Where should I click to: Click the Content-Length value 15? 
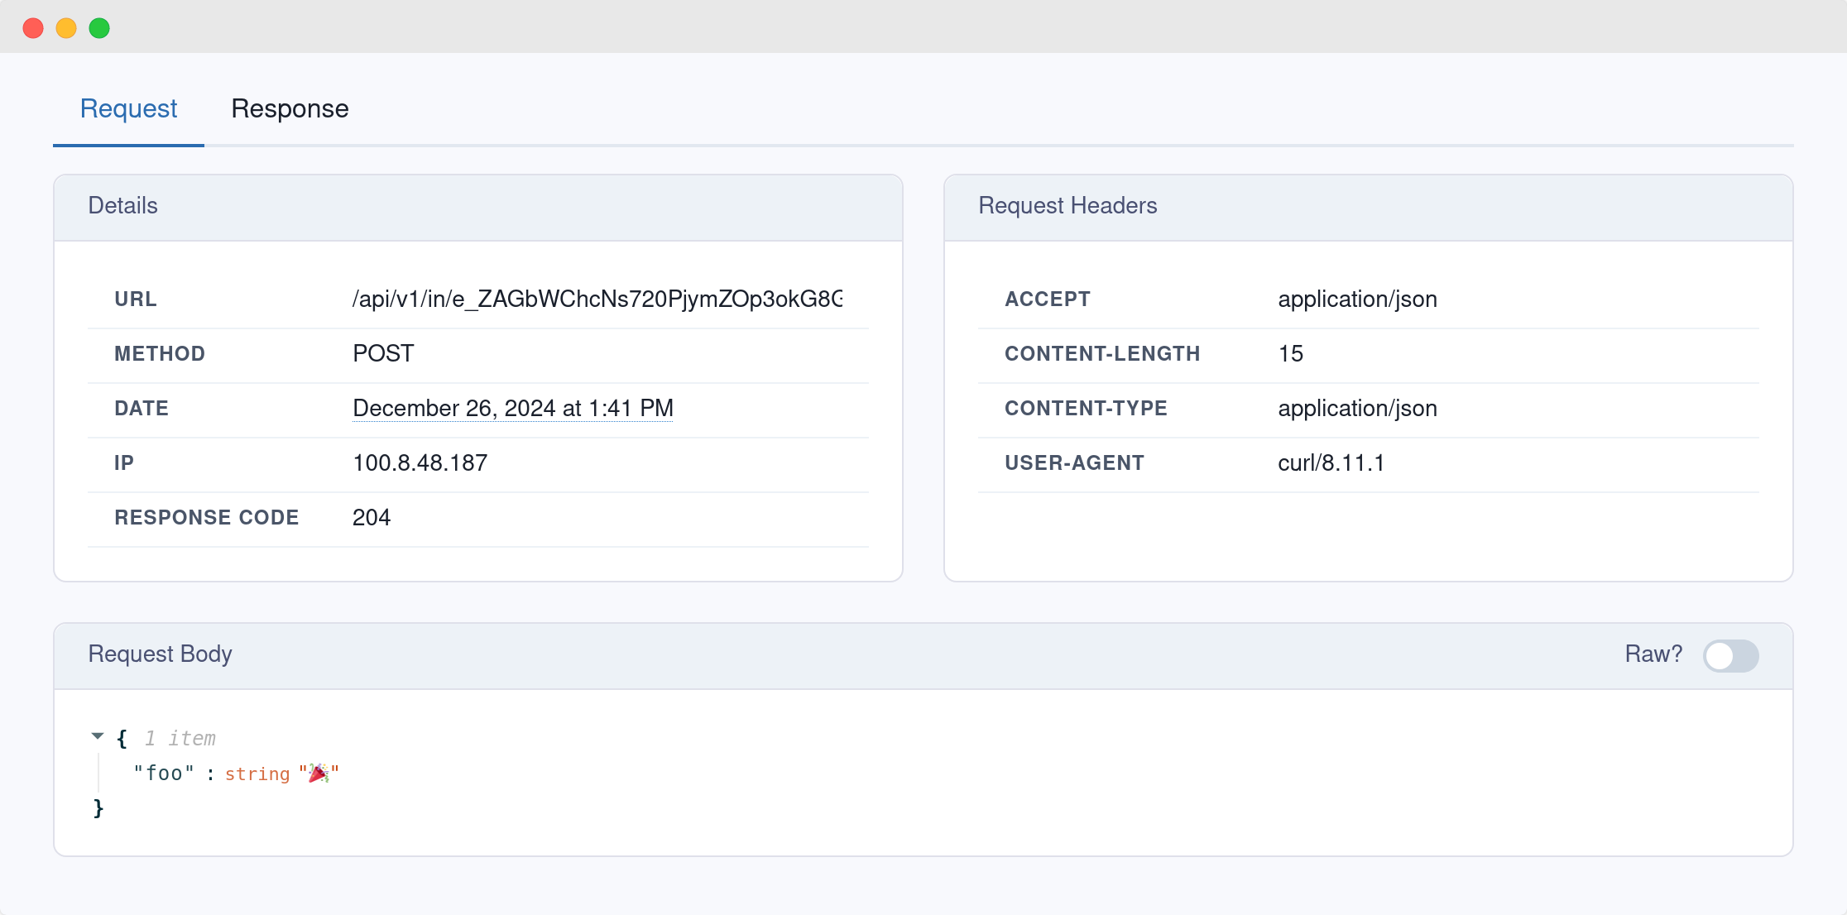click(1290, 353)
